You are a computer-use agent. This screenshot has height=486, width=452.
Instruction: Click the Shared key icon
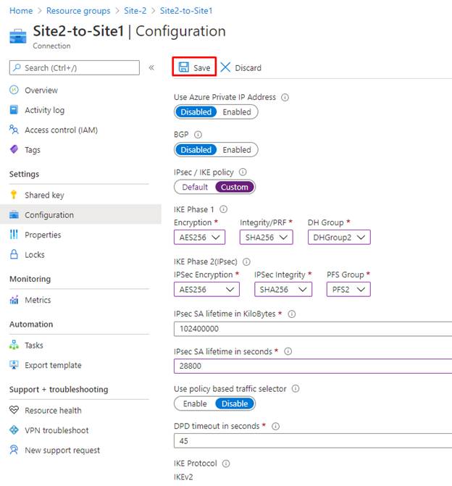click(x=14, y=195)
